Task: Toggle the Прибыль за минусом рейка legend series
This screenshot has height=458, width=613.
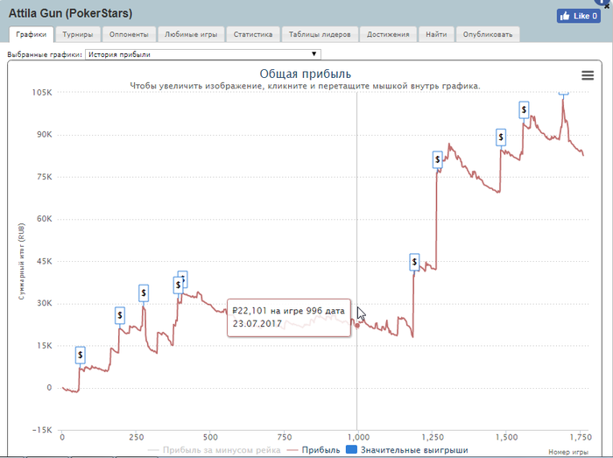Action: coord(215,450)
